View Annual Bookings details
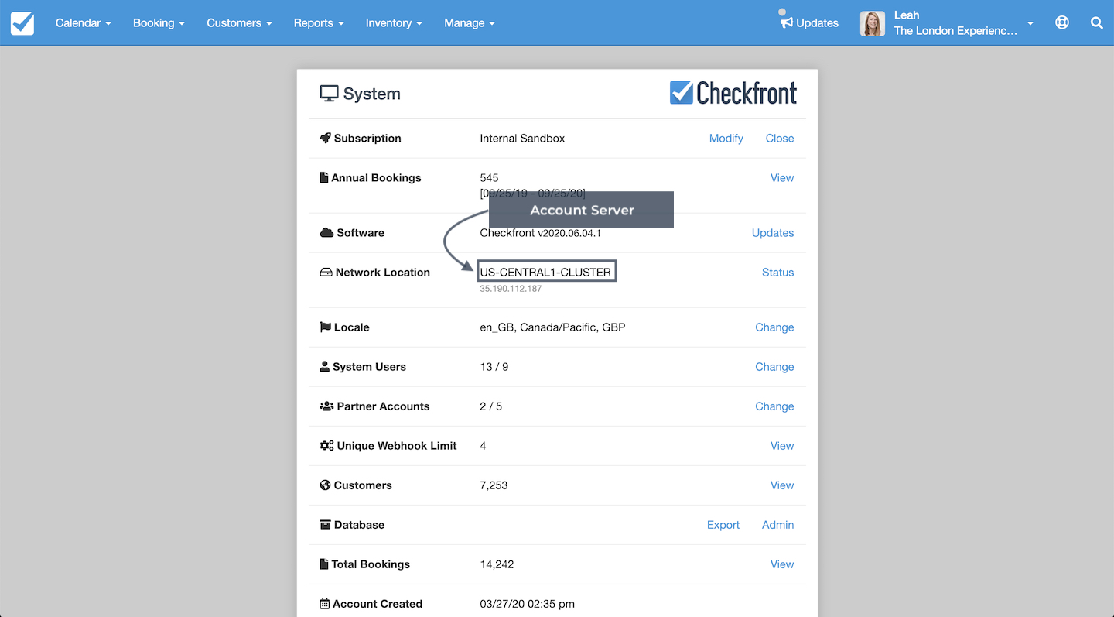The height and width of the screenshot is (617, 1114). tap(782, 177)
